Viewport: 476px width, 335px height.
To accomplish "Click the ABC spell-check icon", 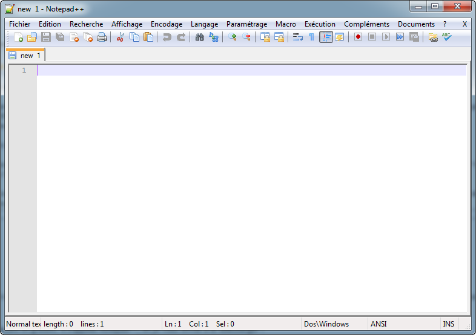I will point(447,37).
